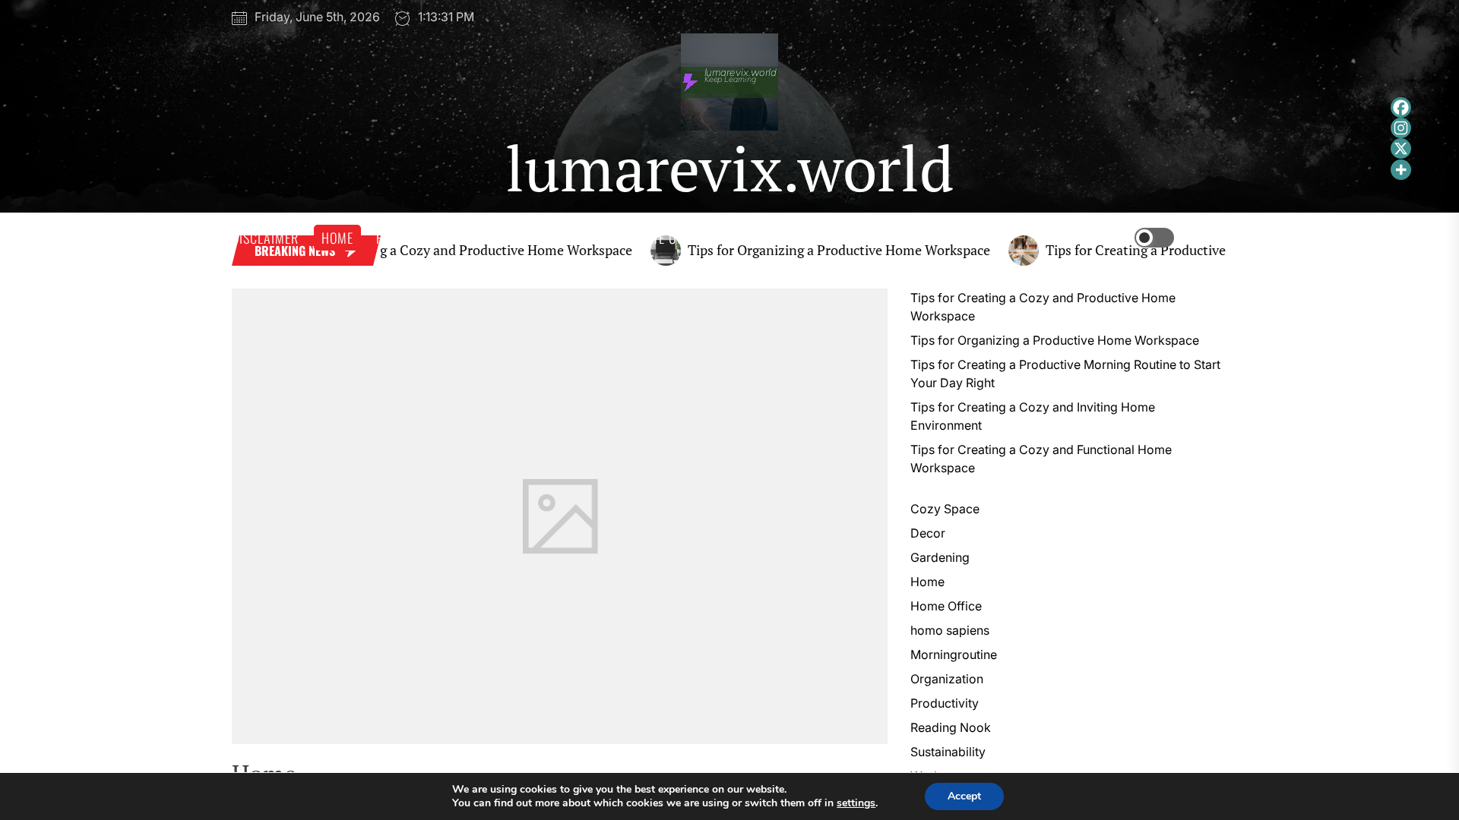Viewport: 1459px width, 820px height.
Task: Open cookie settings link
Action: point(856,803)
